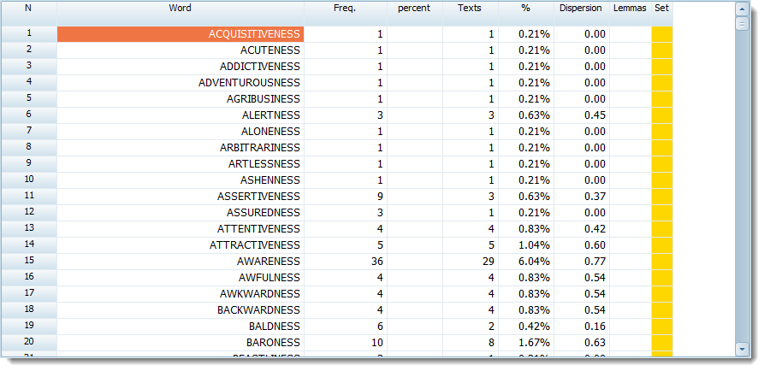Sort by the Freq. column header

(x=344, y=9)
